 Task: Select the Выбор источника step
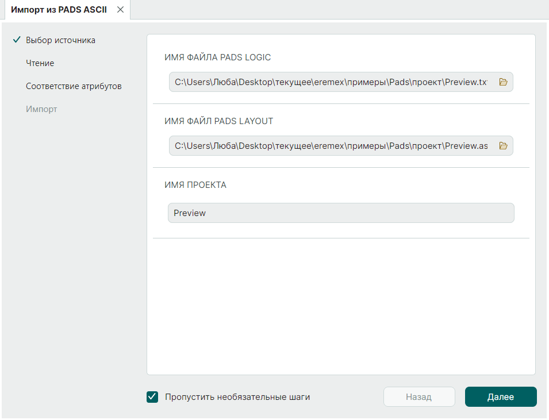60,40
